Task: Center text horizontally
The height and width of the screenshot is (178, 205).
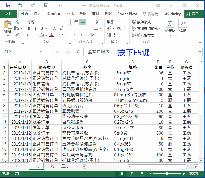Action: 83,28
